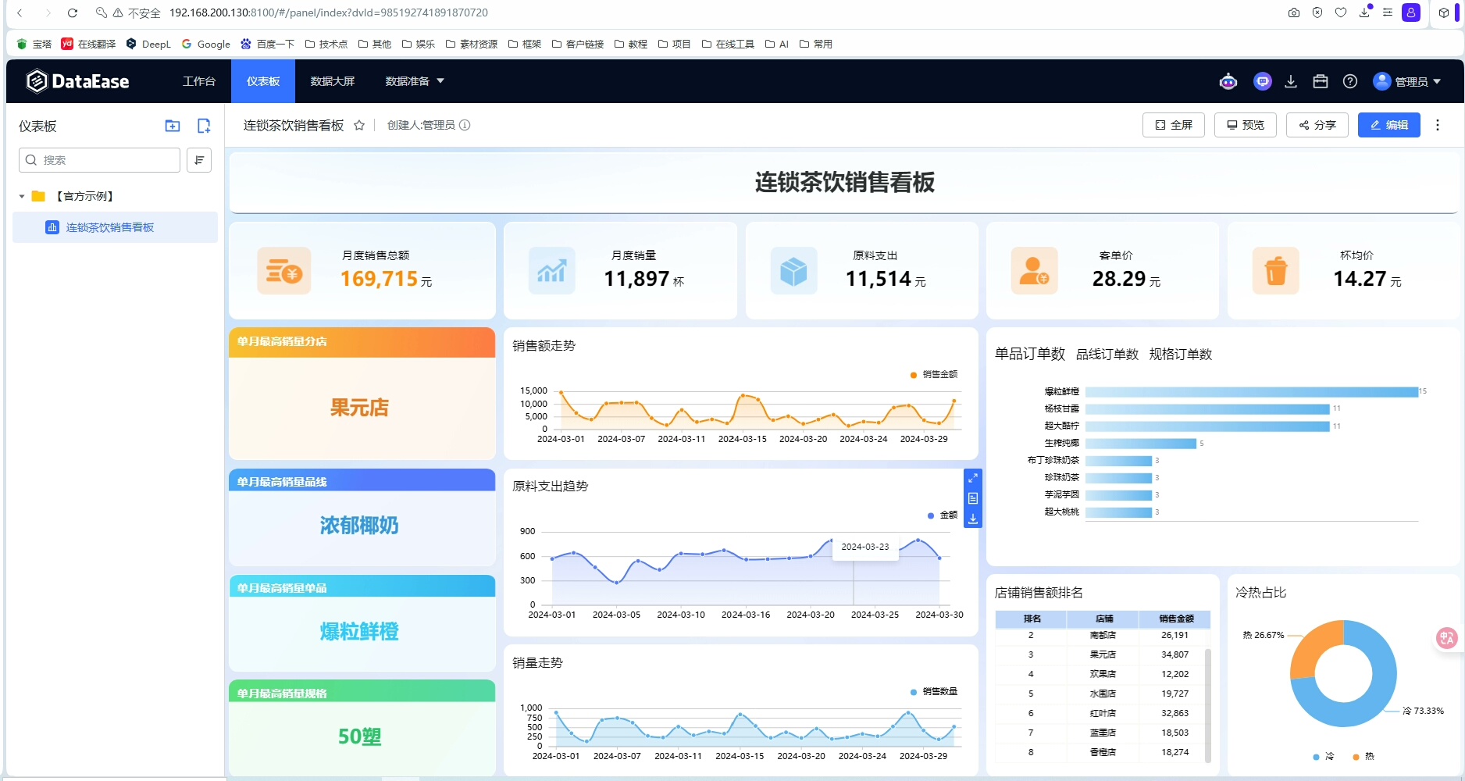Viewport: 1465px width, 781px height.
Task: Toggle the 销售金额 legend in 销售额走势
Action: point(934,375)
